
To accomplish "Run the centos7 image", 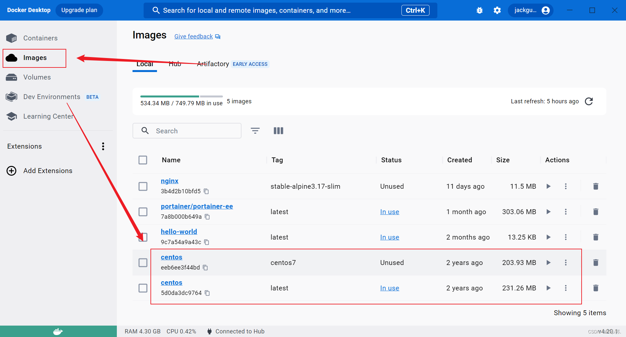I will tap(549, 263).
